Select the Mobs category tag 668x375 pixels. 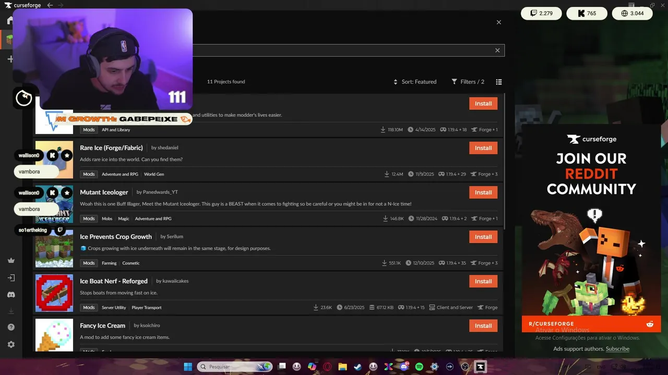[107, 219]
